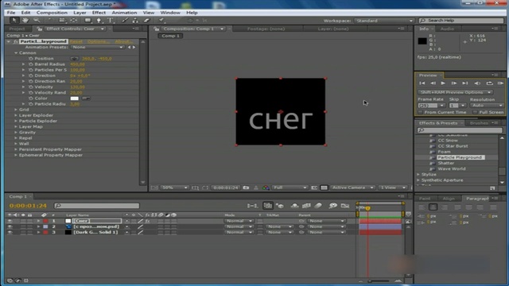Open the Effect menu
The image size is (509, 286).
[99, 13]
